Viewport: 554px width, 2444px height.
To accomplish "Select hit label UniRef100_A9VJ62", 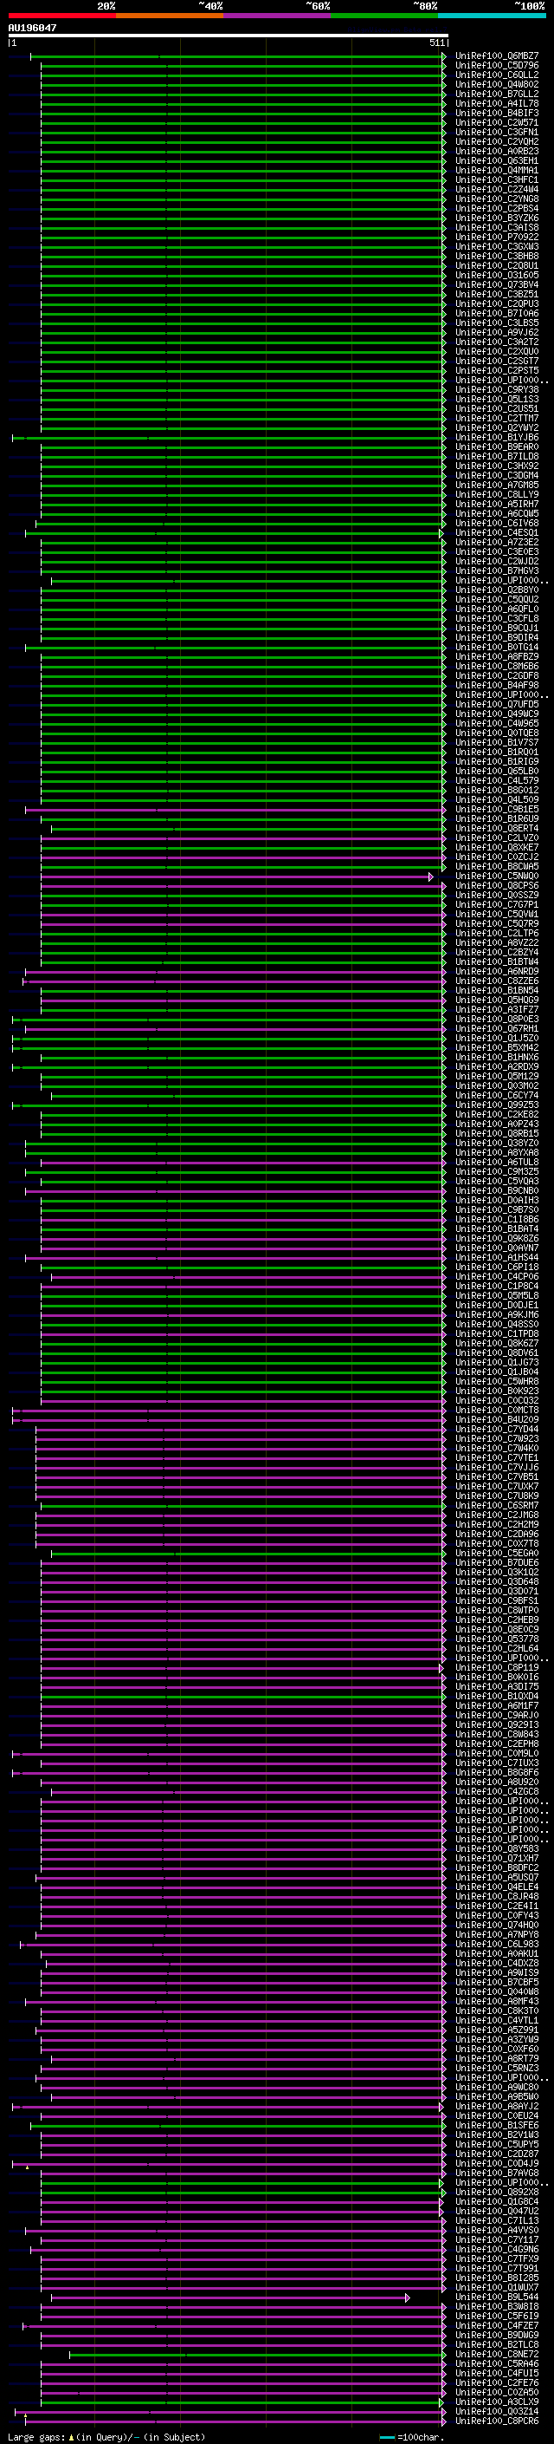I will (497, 333).
